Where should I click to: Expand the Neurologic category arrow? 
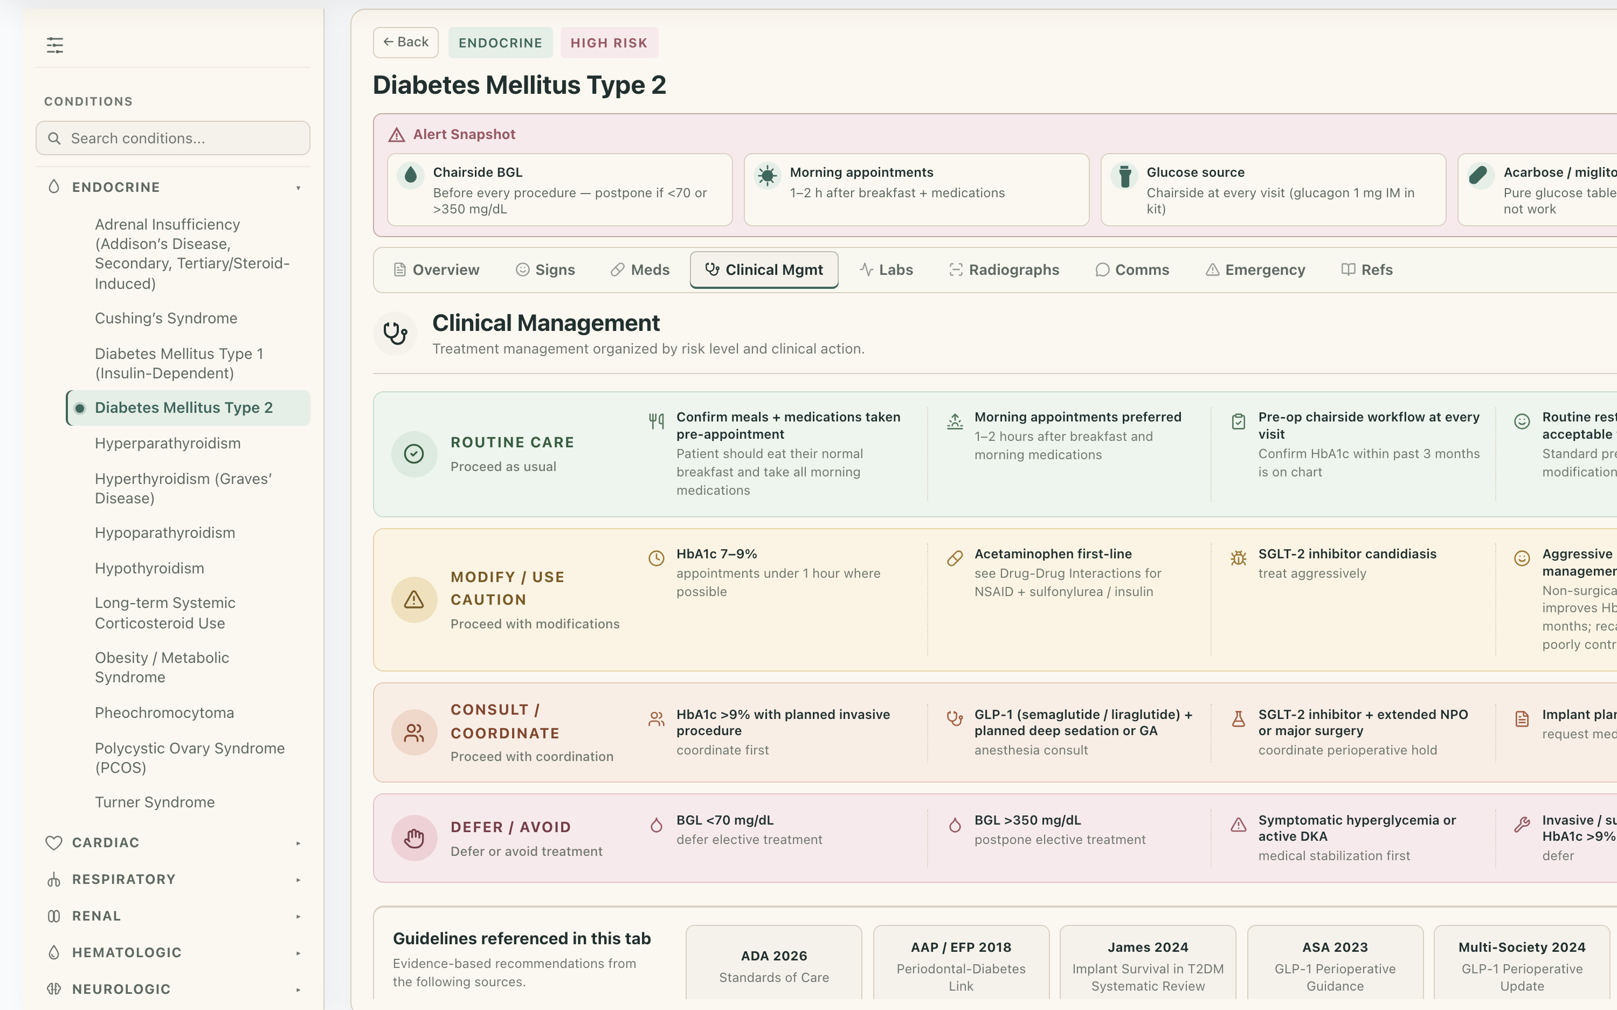click(299, 990)
